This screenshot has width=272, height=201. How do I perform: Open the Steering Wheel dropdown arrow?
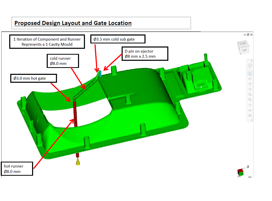click(x=250, y=69)
